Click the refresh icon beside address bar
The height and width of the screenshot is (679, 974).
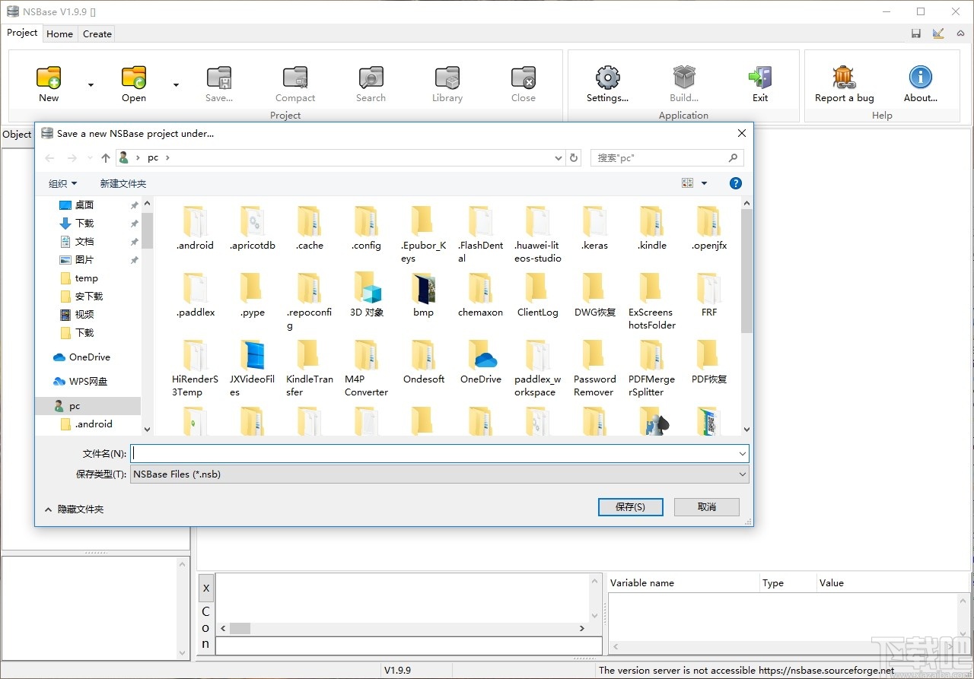click(x=575, y=158)
